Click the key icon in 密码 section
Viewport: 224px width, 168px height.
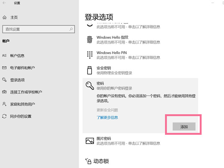[x=90, y=87]
